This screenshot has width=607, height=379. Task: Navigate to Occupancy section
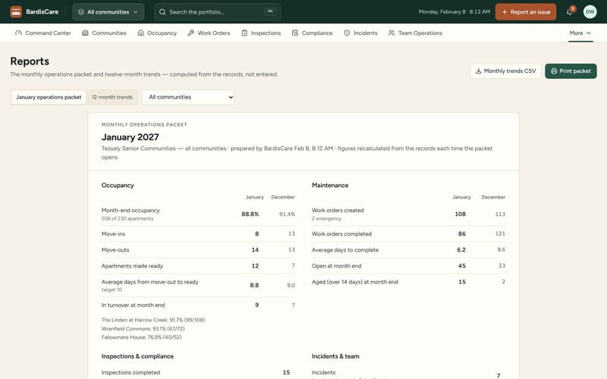157,33
